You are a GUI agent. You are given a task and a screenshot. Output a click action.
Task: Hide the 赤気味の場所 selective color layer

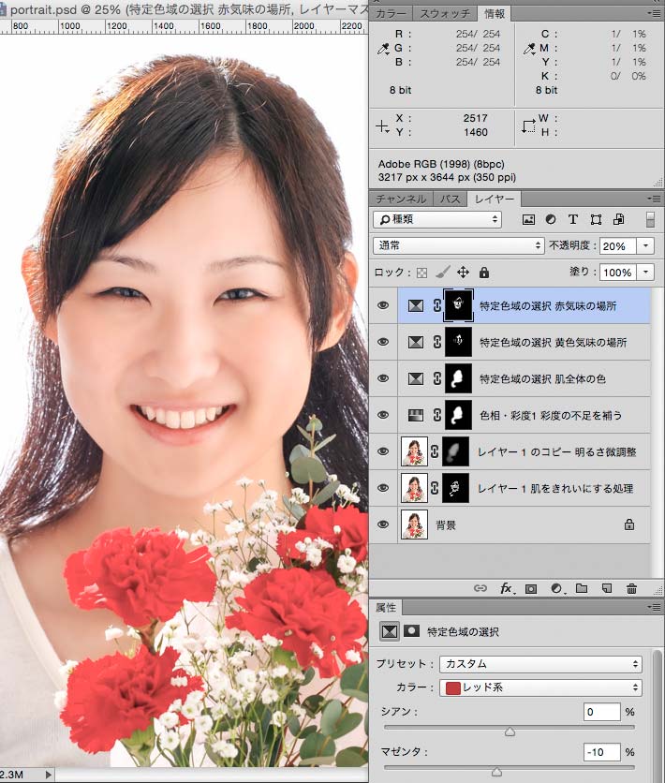pos(382,305)
